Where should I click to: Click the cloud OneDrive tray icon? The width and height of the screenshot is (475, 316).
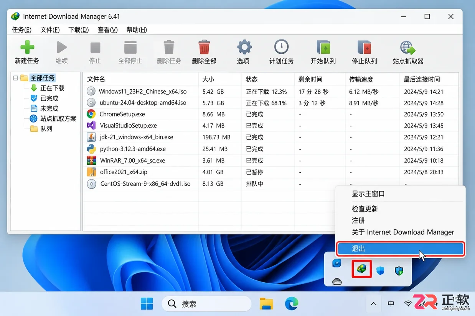(x=337, y=282)
